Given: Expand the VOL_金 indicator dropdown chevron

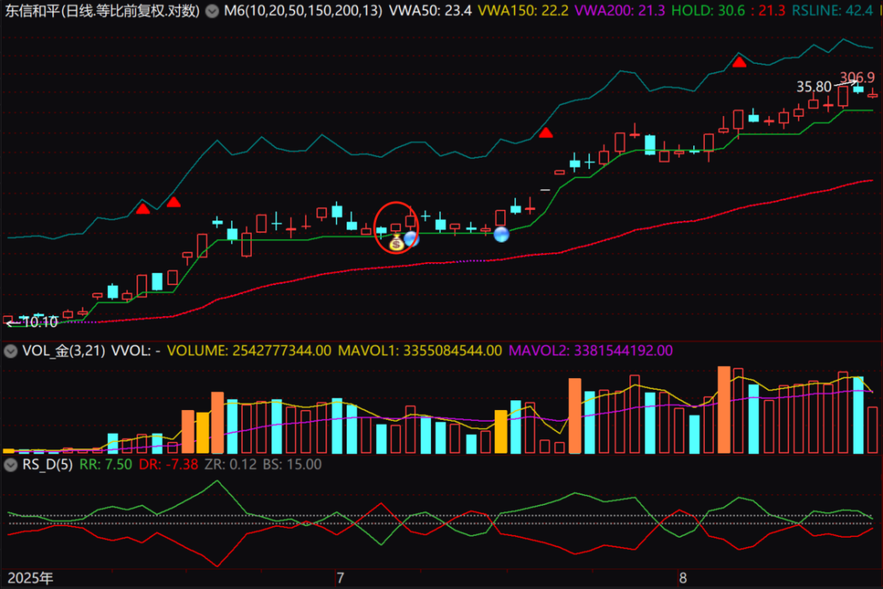Looking at the screenshot, I should tap(10, 351).
